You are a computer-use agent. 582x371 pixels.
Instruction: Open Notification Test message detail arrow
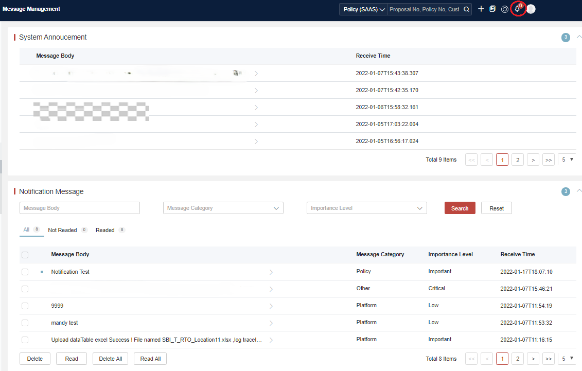point(271,272)
